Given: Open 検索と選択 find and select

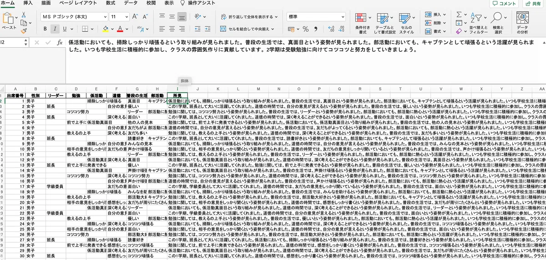Looking at the screenshot, I should coord(498,23).
